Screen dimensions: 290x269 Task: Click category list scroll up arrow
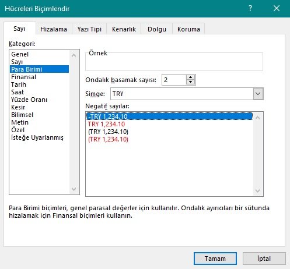pos(74,56)
